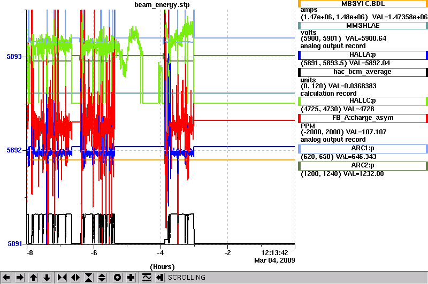428x284 pixels.
Task: Click the 5893 y-axis label
Action: click(14, 57)
